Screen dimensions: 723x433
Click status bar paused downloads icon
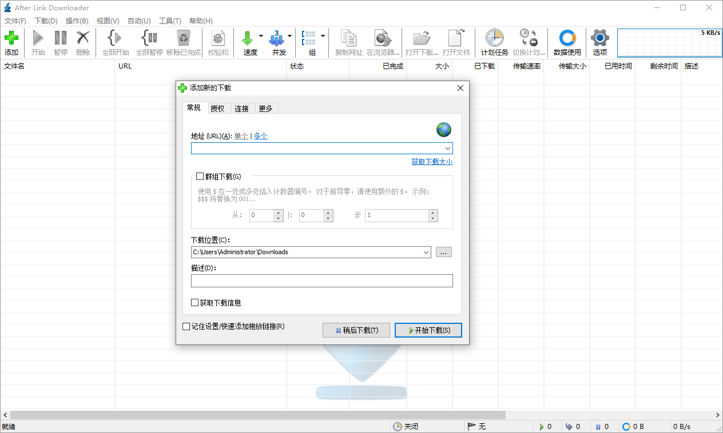point(598,427)
